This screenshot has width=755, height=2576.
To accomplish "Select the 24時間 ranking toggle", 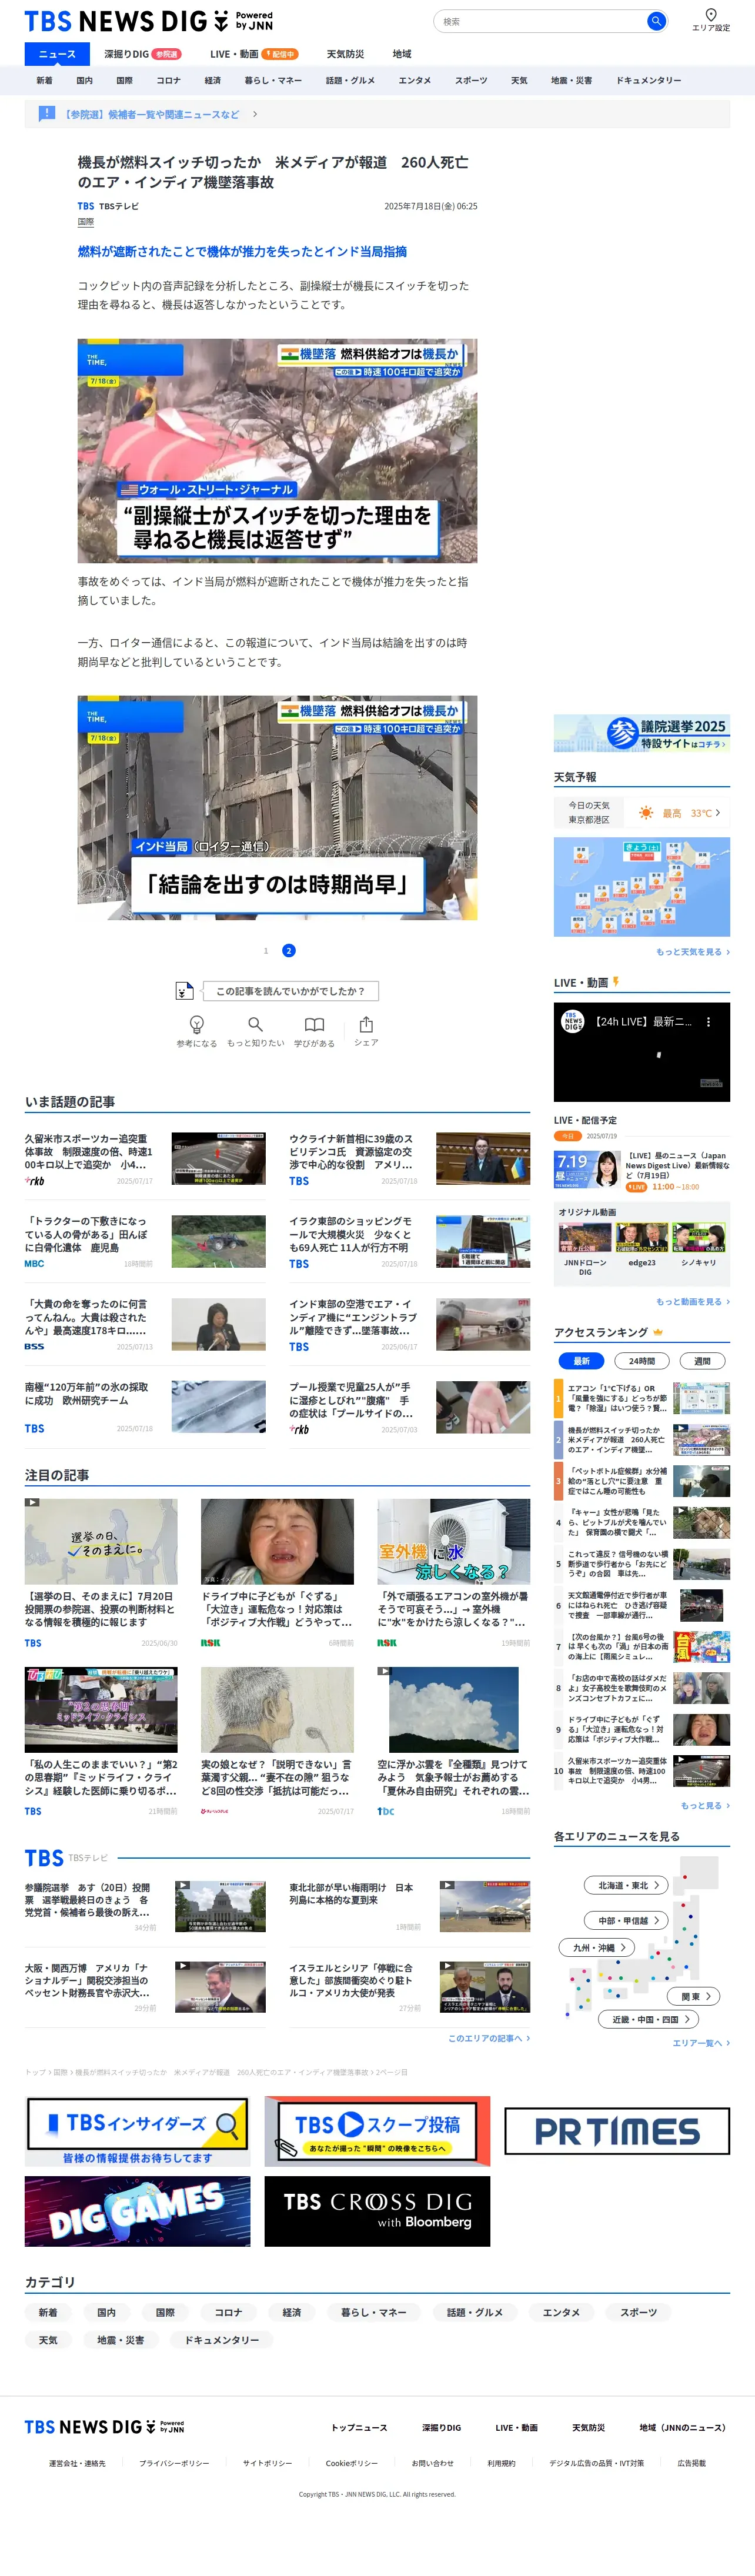I will pos(642,1360).
